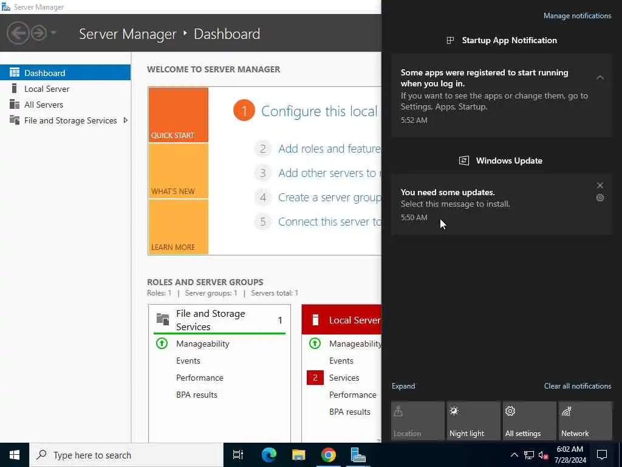Open Windows Update notification settings gear
This screenshot has width=622, height=467.
(600, 198)
